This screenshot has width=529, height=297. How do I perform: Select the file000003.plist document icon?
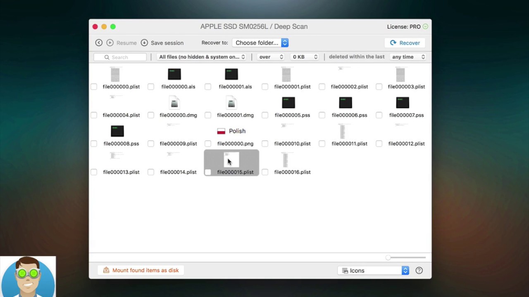[400, 74]
